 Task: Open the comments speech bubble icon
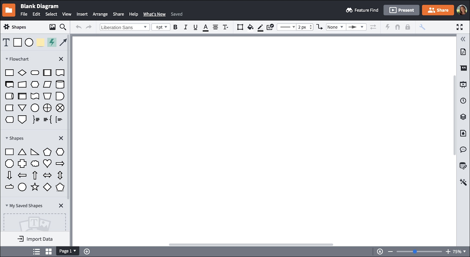pos(463,150)
